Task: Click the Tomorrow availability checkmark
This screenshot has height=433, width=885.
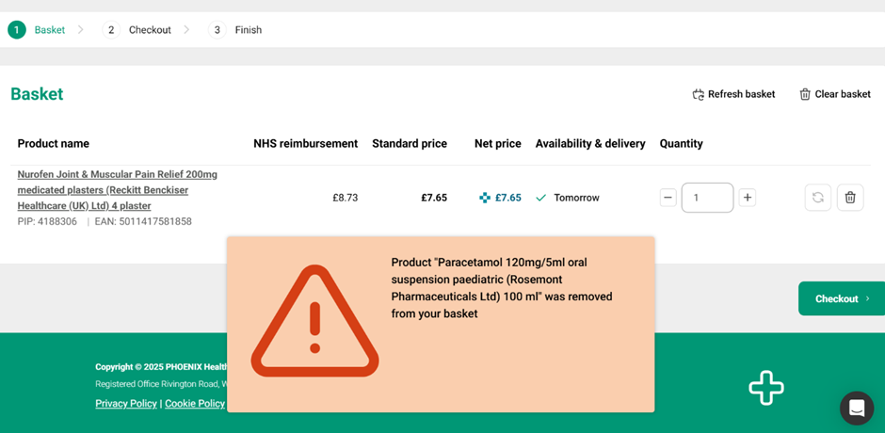Action: click(x=541, y=198)
